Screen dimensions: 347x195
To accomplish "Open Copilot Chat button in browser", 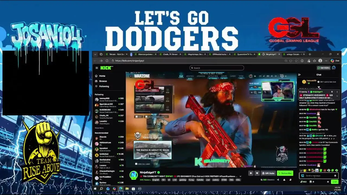I will pyautogui.click(x=335, y=61).
